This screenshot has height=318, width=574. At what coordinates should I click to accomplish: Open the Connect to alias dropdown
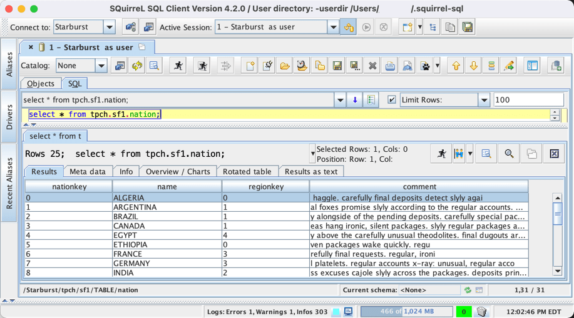(x=109, y=27)
